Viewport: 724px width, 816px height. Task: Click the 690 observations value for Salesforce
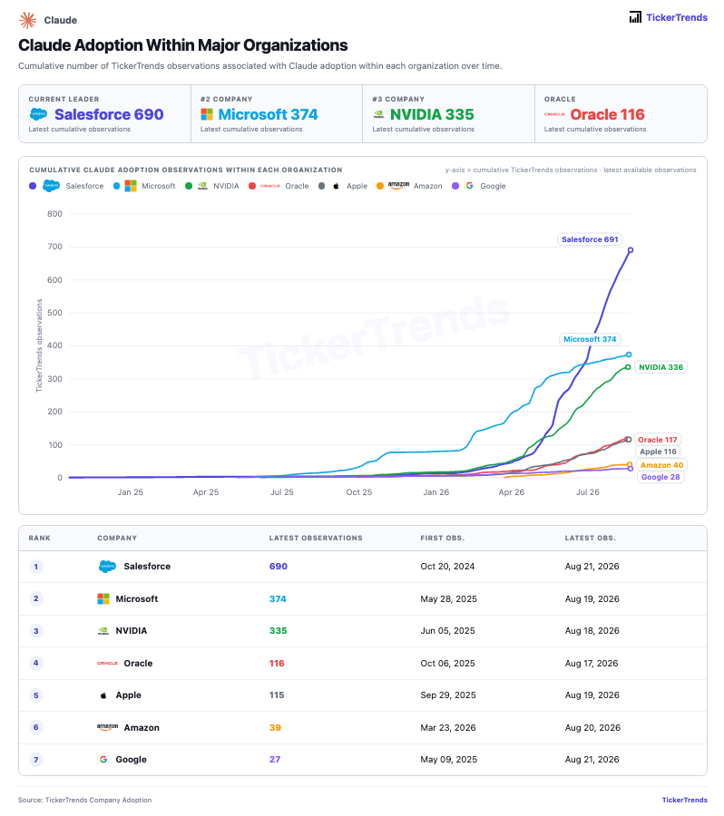pyautogui.click(x=279, y=566)
